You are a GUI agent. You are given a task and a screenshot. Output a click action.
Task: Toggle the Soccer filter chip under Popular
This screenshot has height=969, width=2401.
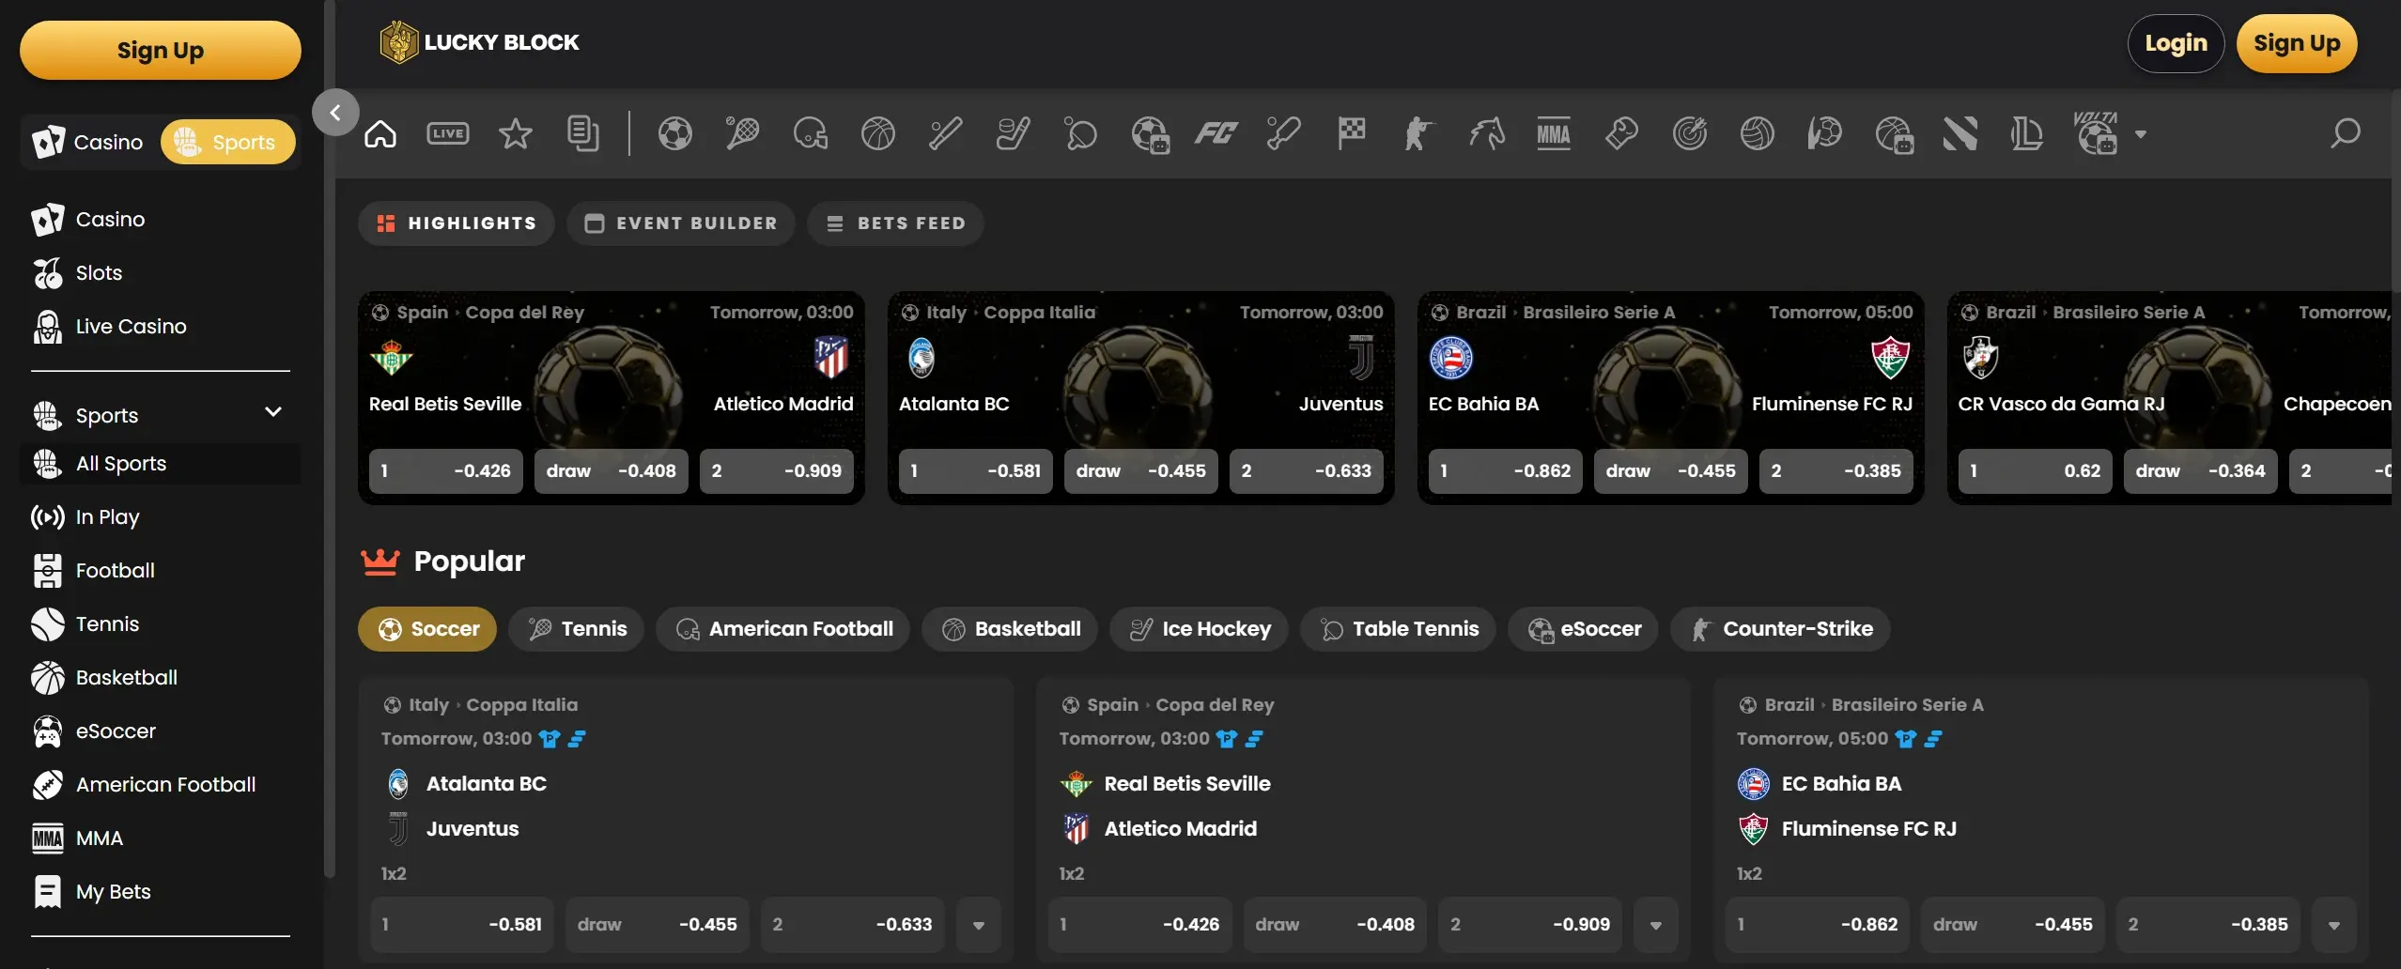coord(427,629)
